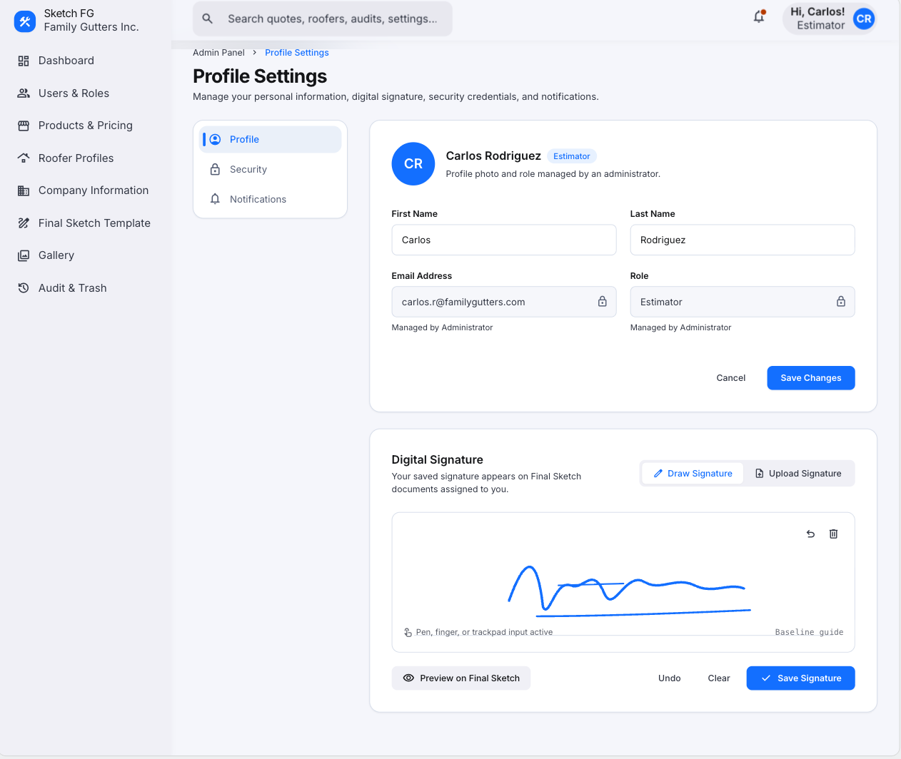Click the Products & Pricing storefront icon

[24, 126]
